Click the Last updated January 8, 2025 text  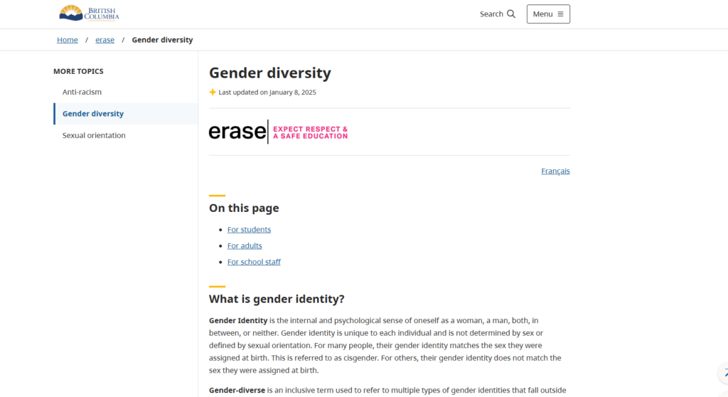pos(267,92)
